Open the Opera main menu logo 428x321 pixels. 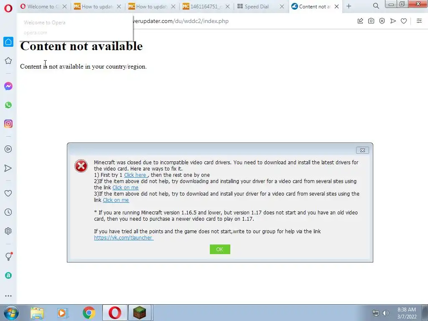(x=8, y=8)
